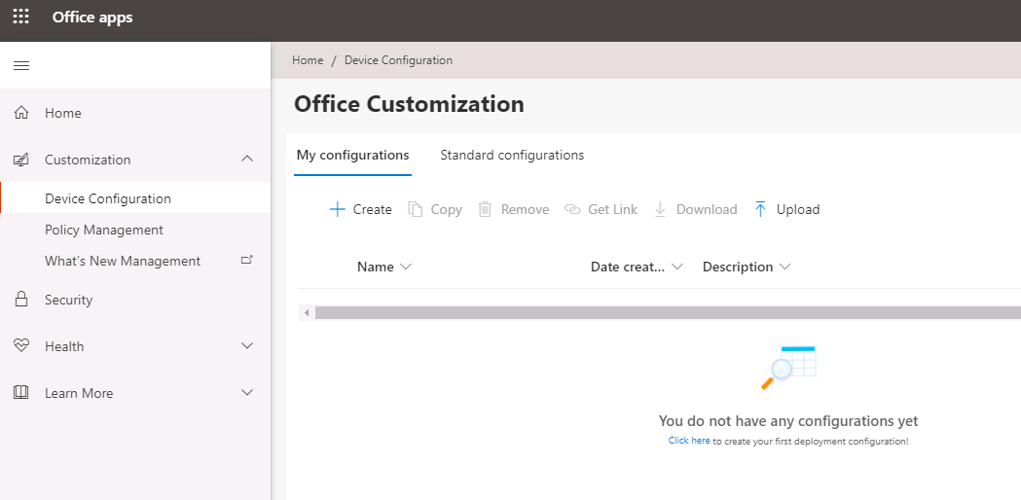Expand the Learn More section chevron
Viewport: 1021px width, 500px height.
tap(247, 393)
